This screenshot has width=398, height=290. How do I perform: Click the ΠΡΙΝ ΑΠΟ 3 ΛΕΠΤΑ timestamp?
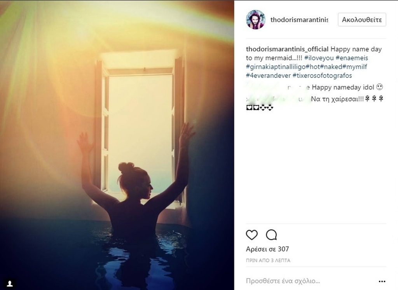(x=268, y=260)
